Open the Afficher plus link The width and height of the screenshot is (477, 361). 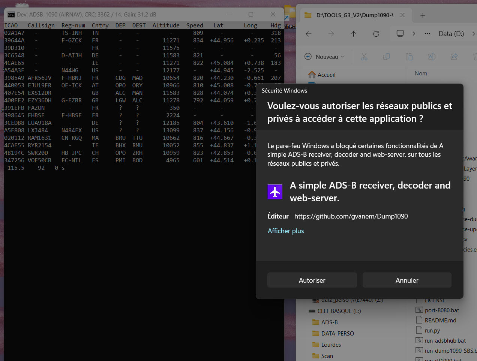[x=286, y=231]
